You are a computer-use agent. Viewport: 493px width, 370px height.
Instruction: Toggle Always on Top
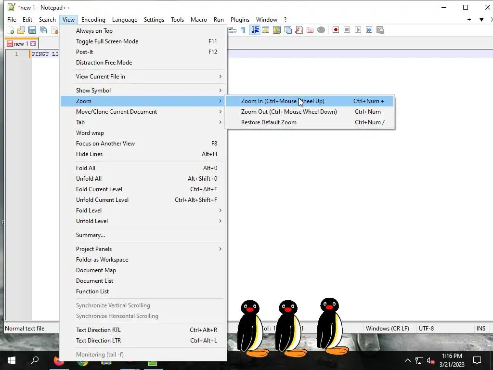(143, 30)
